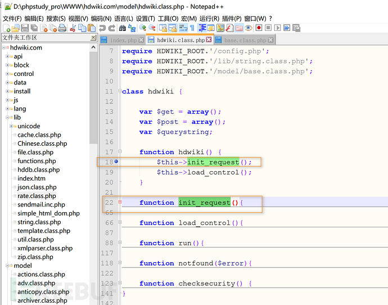Toggle word wrap toolbar icon
The image size is (388, 305).
(x=183, y=28)
